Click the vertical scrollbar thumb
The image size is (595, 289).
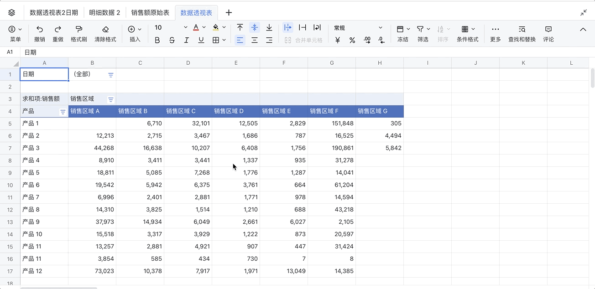coord(592,78)
